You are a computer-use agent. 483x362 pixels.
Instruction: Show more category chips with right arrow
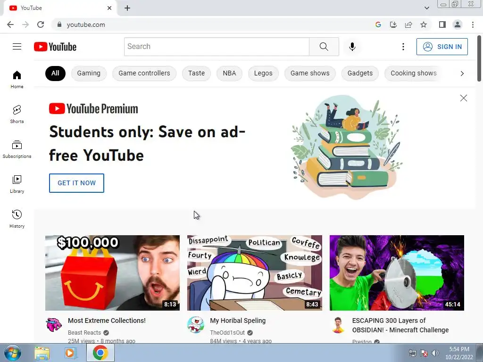pos(462,73)
